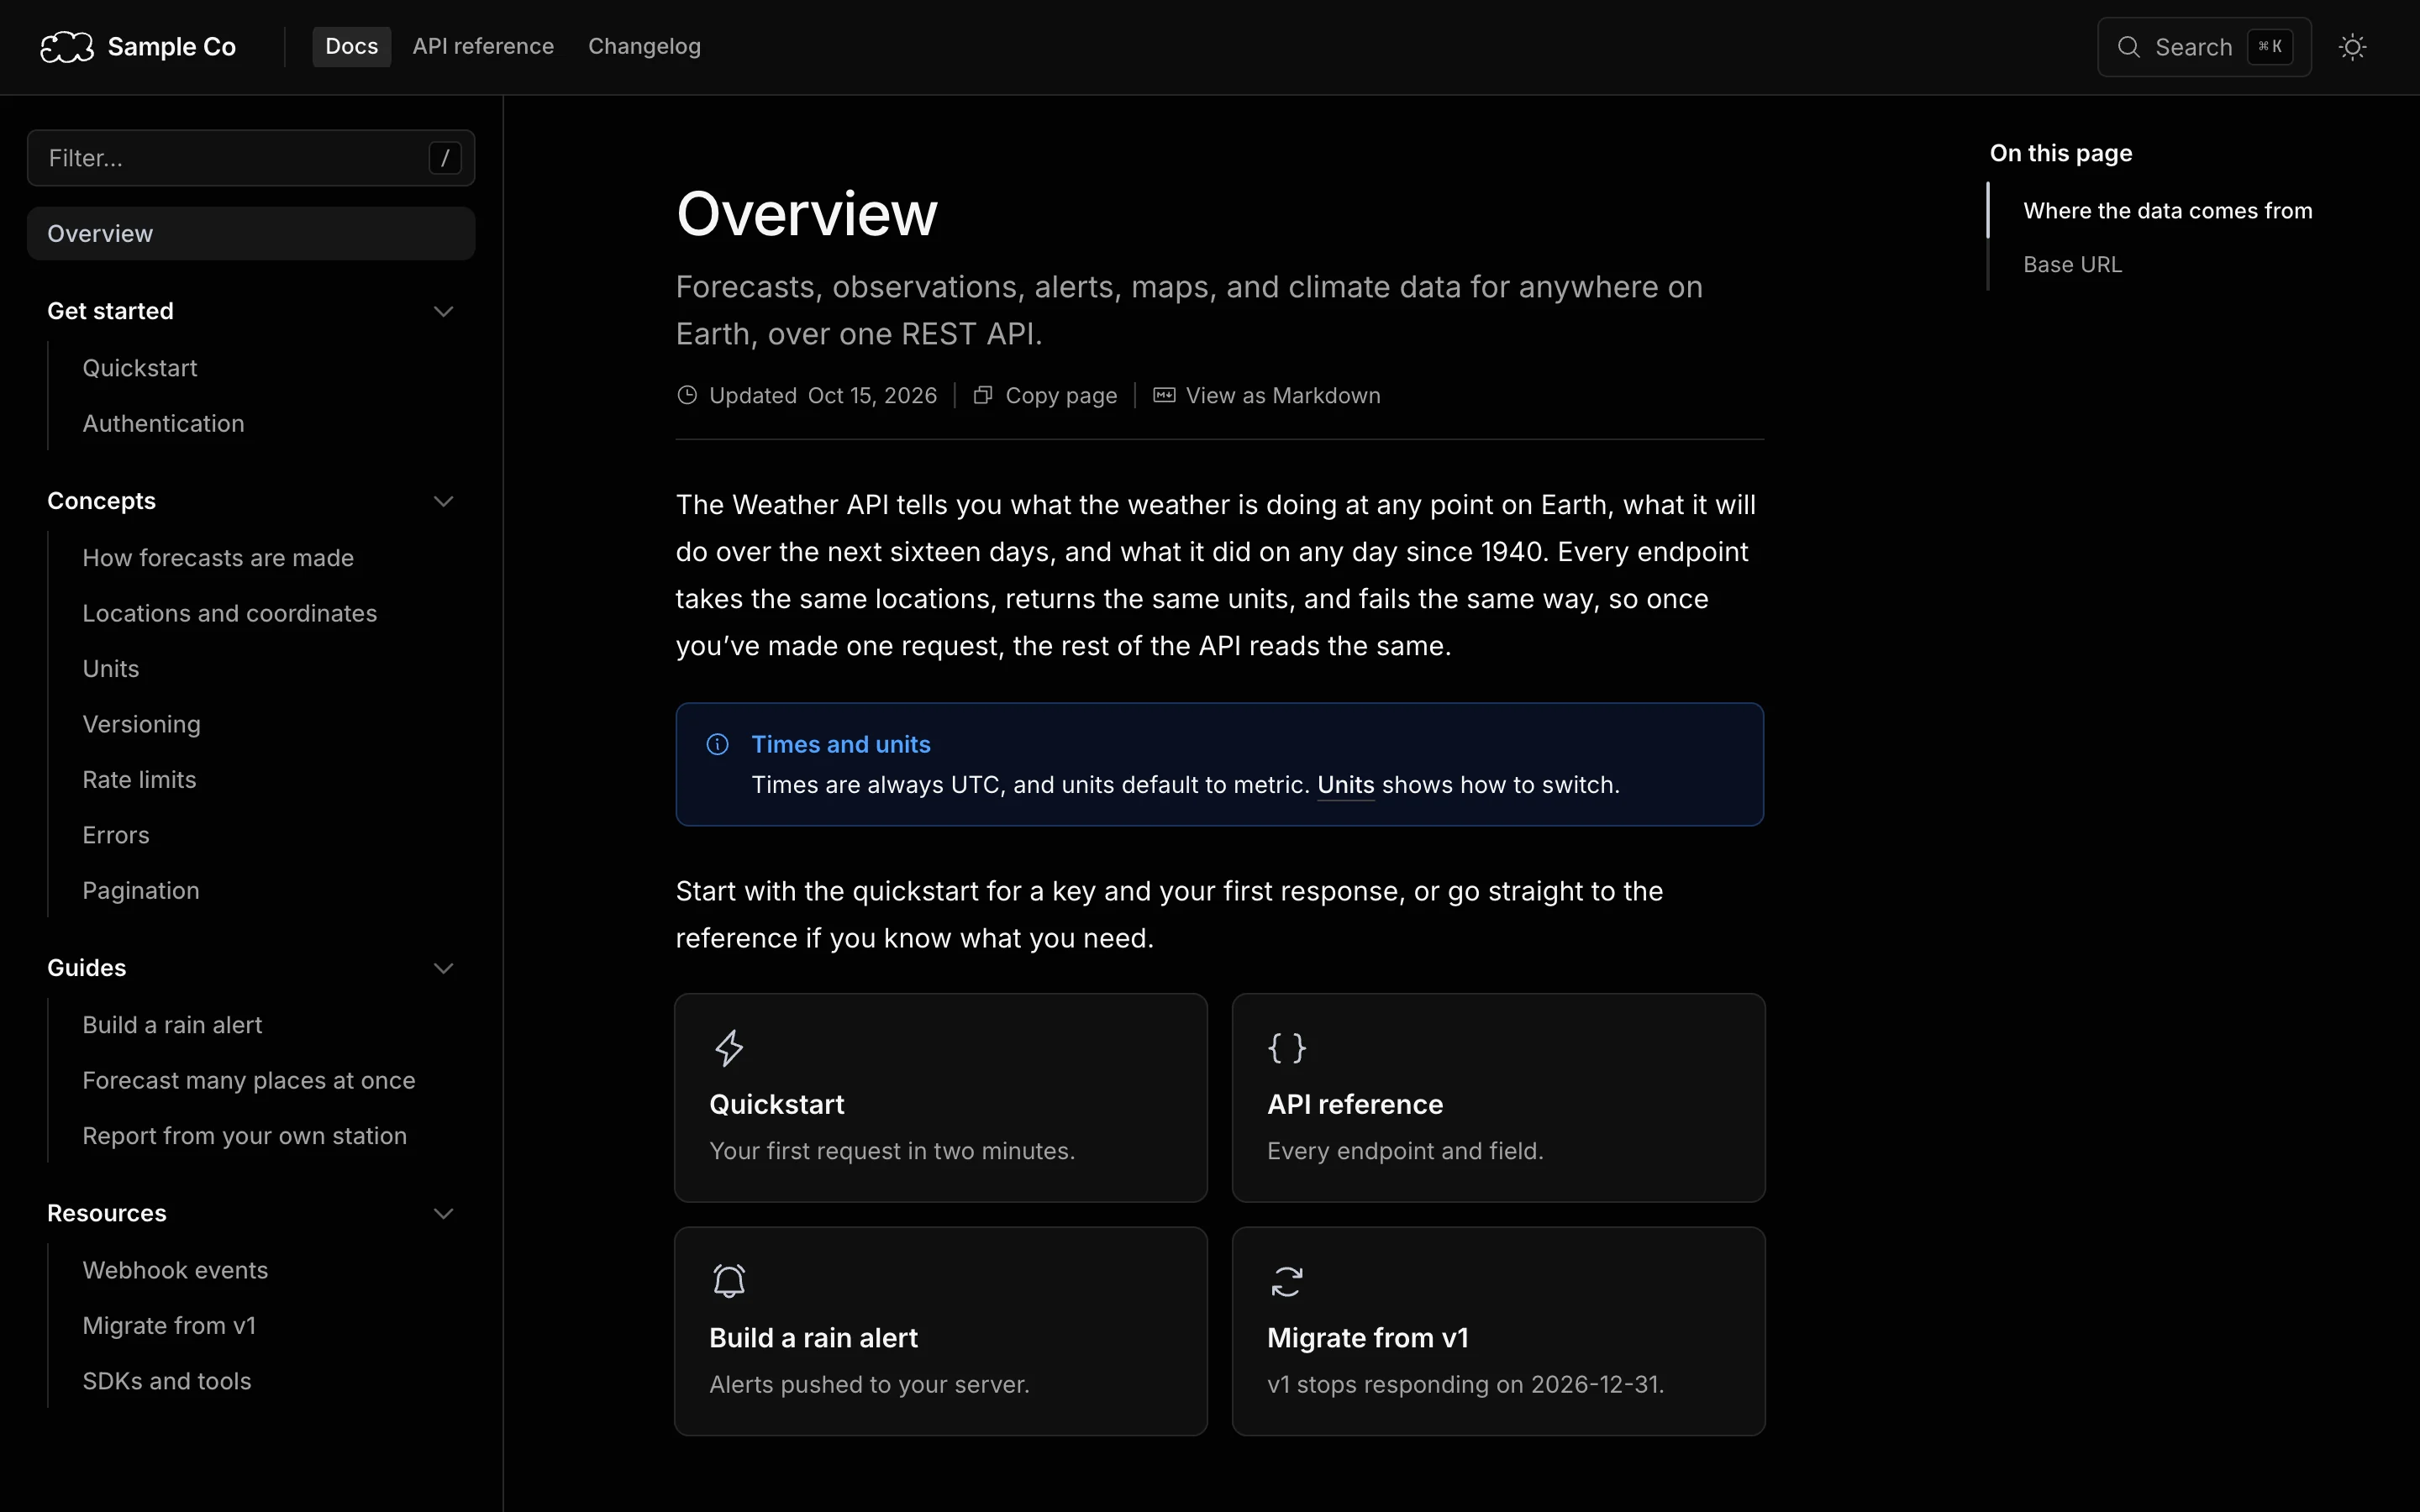Collapse the Resources section chevron
Screen dimensions: 2420x1512
pyautogui.click(x=444, y=1213)
